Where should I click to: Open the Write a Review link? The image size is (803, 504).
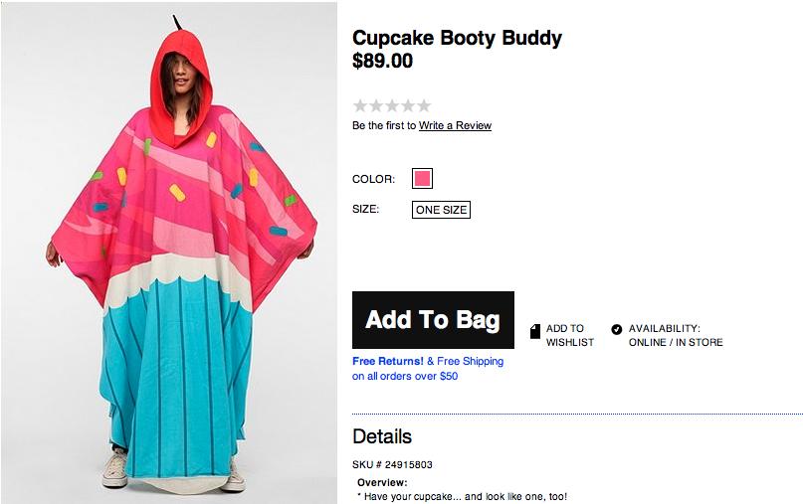(x=455, y=126)
